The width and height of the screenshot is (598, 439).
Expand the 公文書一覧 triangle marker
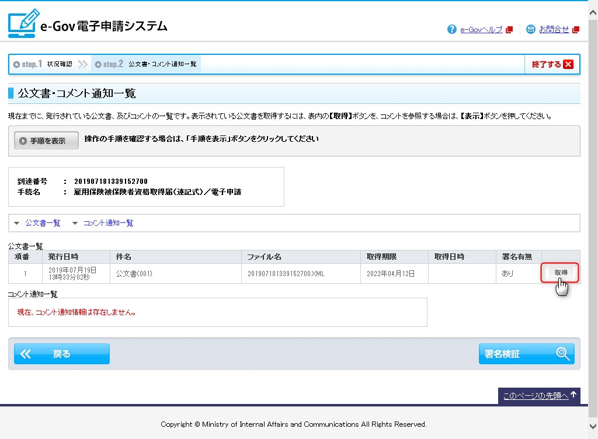click(x=16, y=223)
